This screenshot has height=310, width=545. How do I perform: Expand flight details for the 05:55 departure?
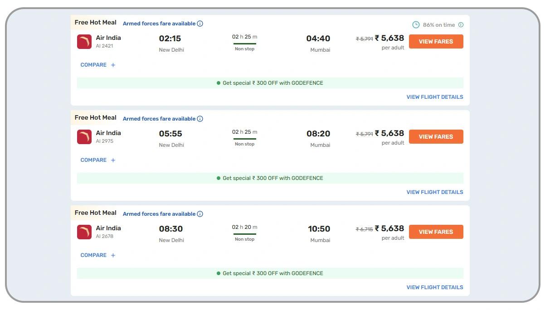point(434,192)
